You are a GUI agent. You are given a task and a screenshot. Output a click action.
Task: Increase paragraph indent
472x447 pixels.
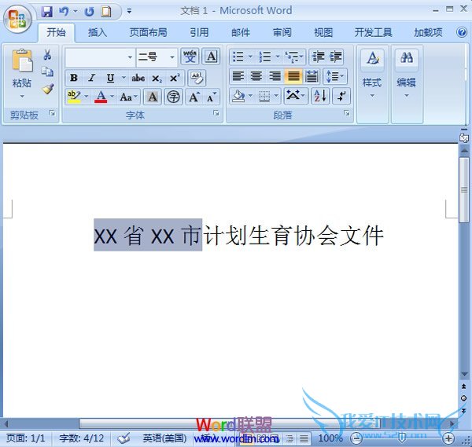335,57
